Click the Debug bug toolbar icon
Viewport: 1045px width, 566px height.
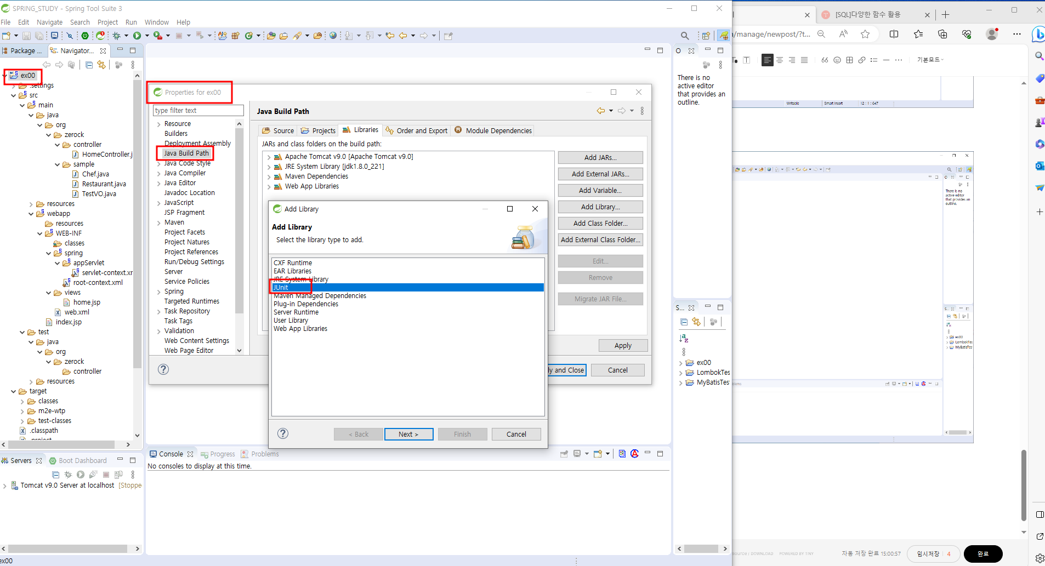tap(116, 36)
